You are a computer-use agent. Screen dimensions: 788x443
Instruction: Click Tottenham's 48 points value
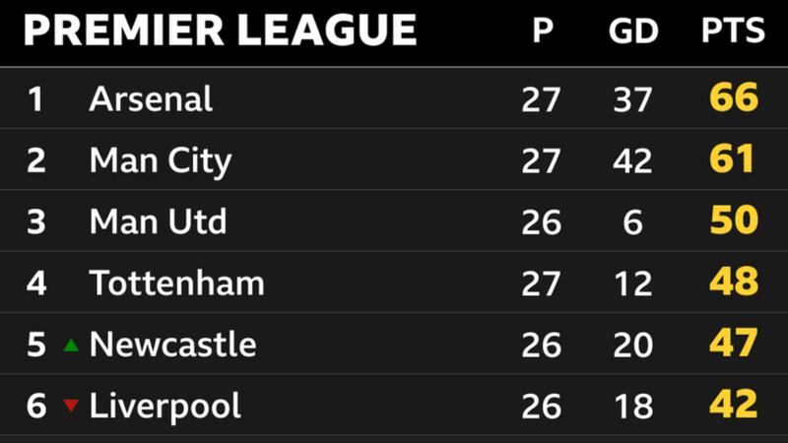coord(734,282)
